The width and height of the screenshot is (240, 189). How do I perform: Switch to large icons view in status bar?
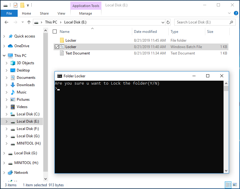235,185
